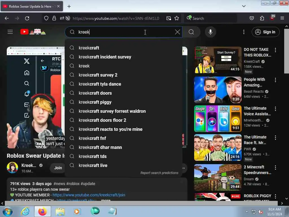Screen dimensions: 289x217
Task: Show hidden system tray icons arrow
Action: 247,212
